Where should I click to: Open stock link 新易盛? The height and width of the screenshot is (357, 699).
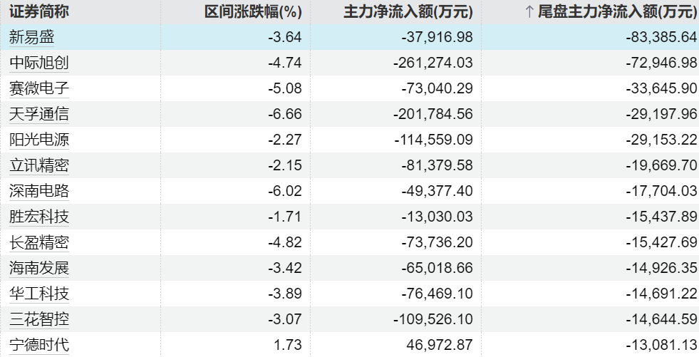point(32,37)
